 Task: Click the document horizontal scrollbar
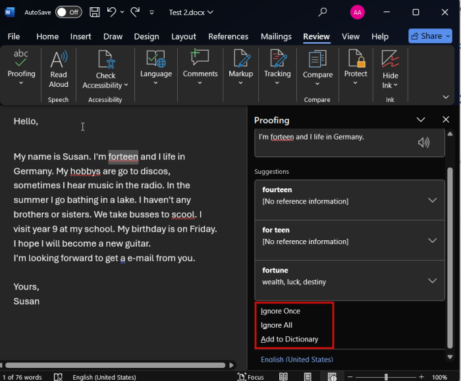115,365
